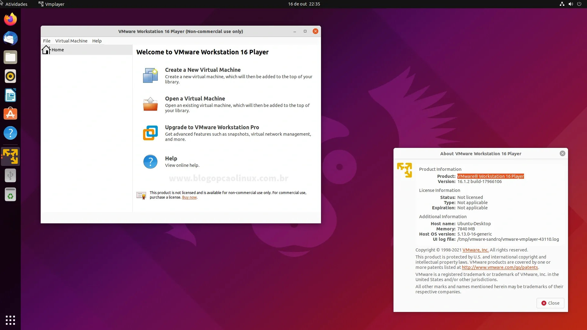Click the Vmplayer app icon in top bar
This screenshot has height=330, width=587.
tap(41, 4)
